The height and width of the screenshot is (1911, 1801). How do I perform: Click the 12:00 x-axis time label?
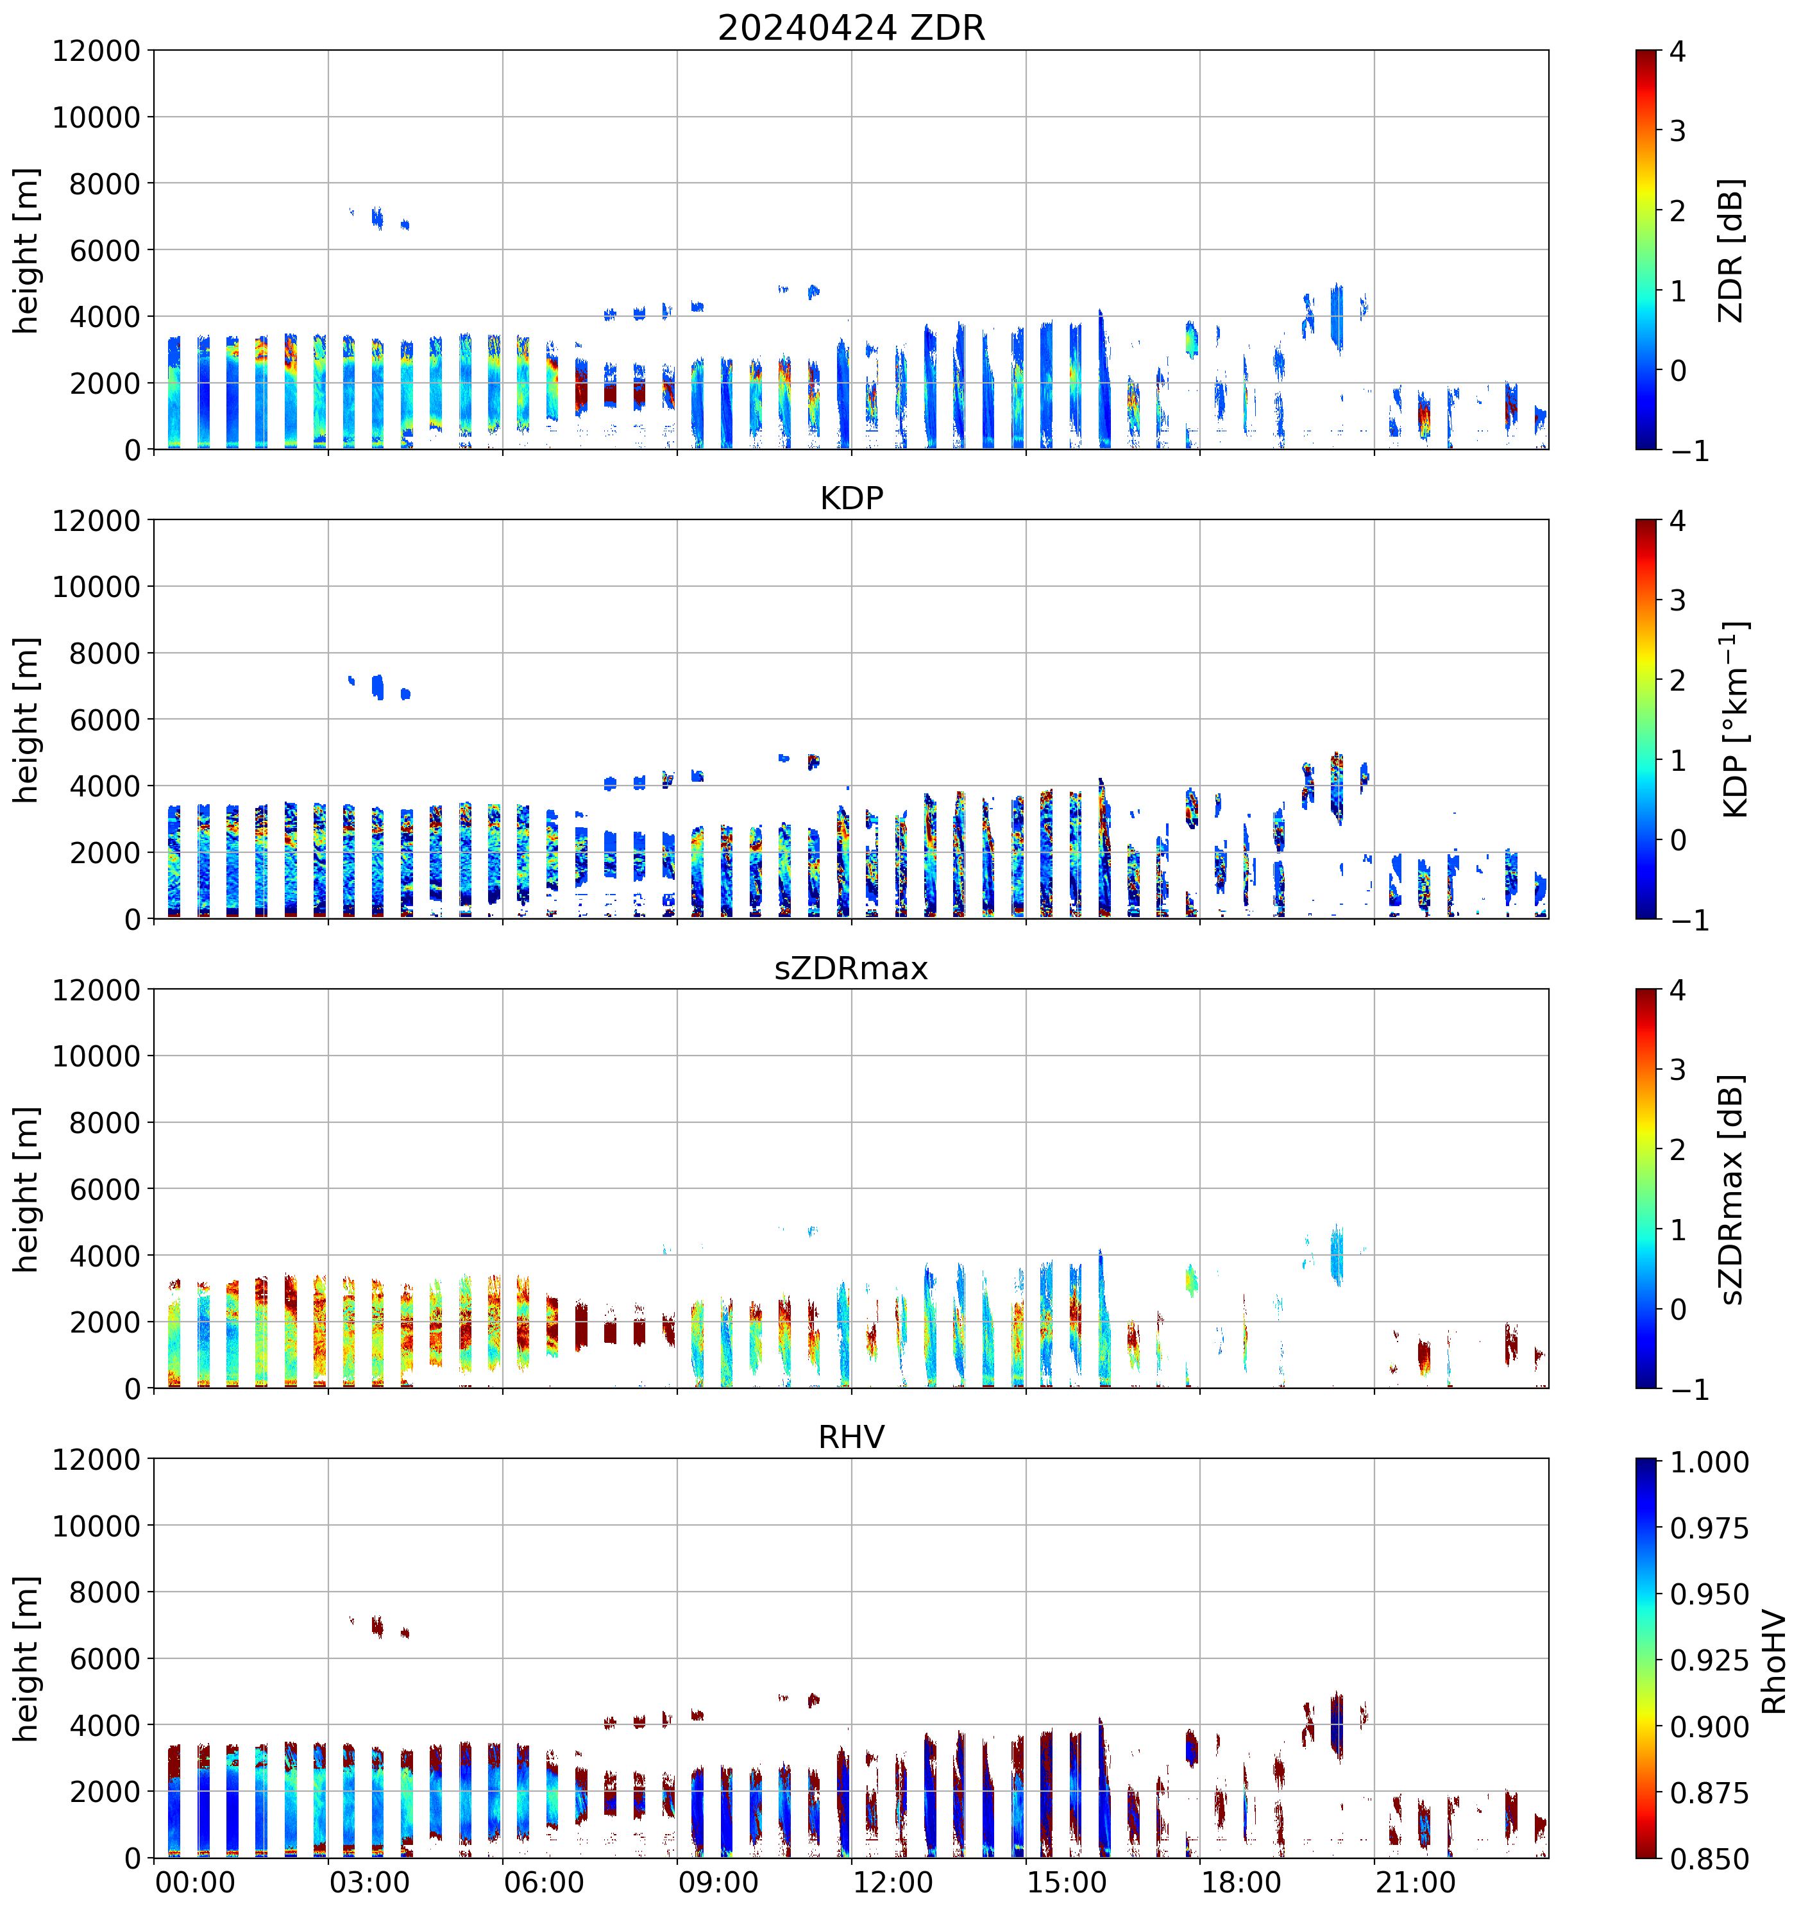tap(892, 1882)
